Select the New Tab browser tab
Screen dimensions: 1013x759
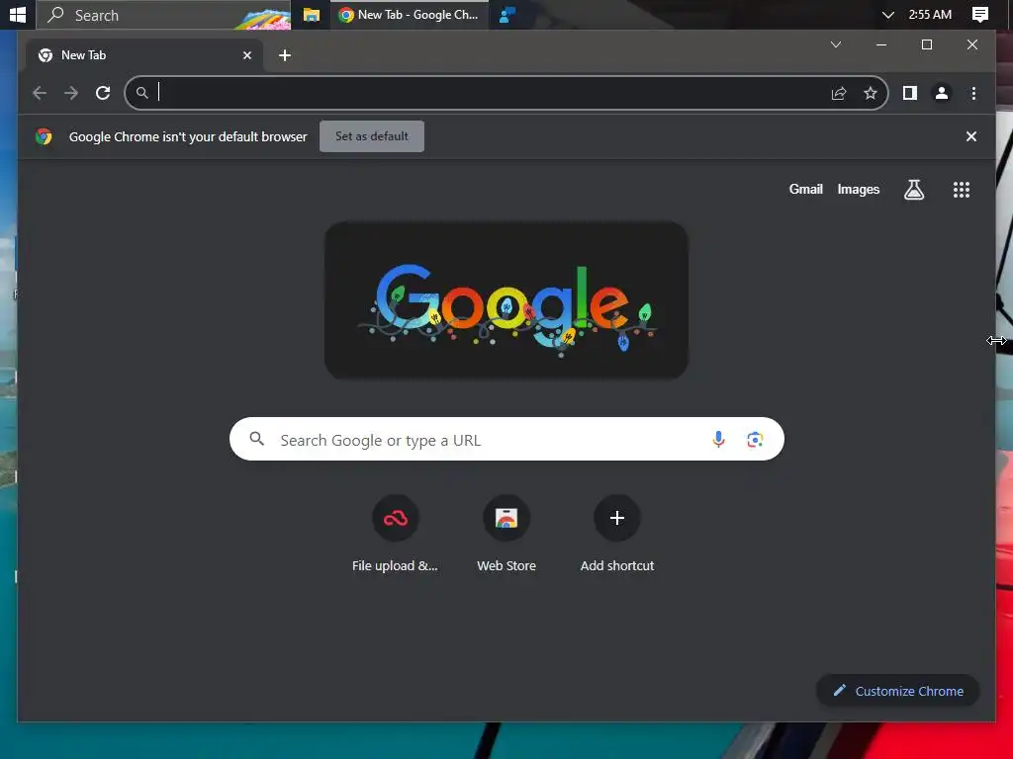pyautogui.click(x=144, y=55)
